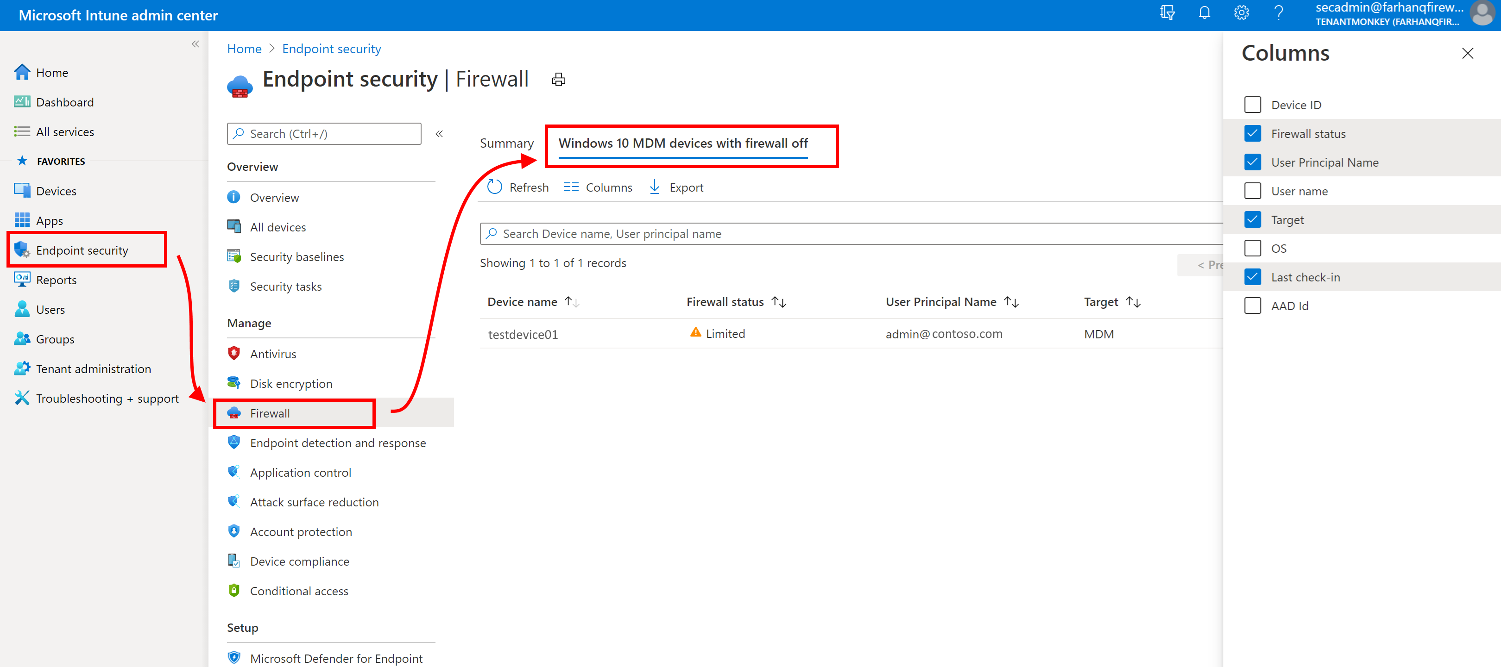Click the Security baselines icon
Screen dimensions: 1501x667
[233, 256]
